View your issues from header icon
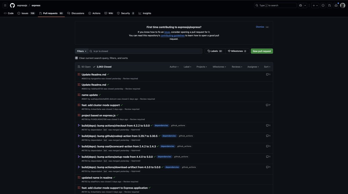The height and width of the screenshot is (194, 348). point(323,5)
